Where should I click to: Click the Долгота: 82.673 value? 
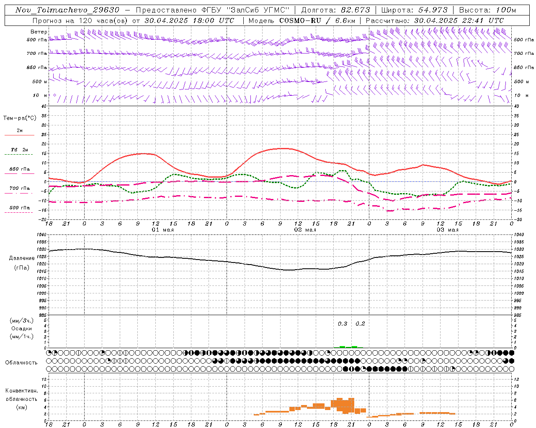pyautogui.click(x=336, y=10)
